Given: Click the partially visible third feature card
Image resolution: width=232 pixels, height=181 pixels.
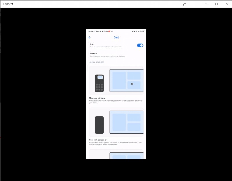Looking at the screenshot, I should pos(116,155).
